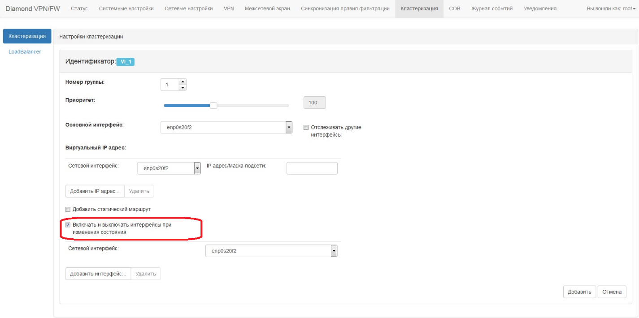Increase group number with up stepper arrow
This screenshot has height=318, width=639.
[182, 82]
